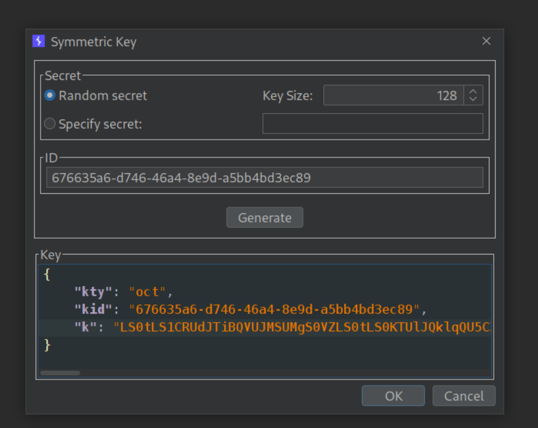Confirm the dialog with OK
The width and height of the screenshot is (538, 428).
[x=393, y=396]
